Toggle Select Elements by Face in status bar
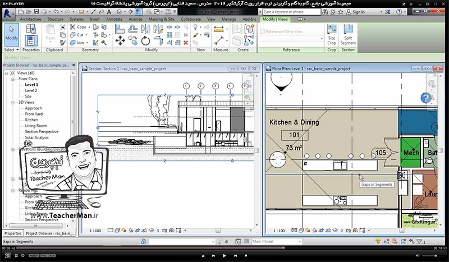This screenshot has height=262, width=449. [x=404, y=241]
